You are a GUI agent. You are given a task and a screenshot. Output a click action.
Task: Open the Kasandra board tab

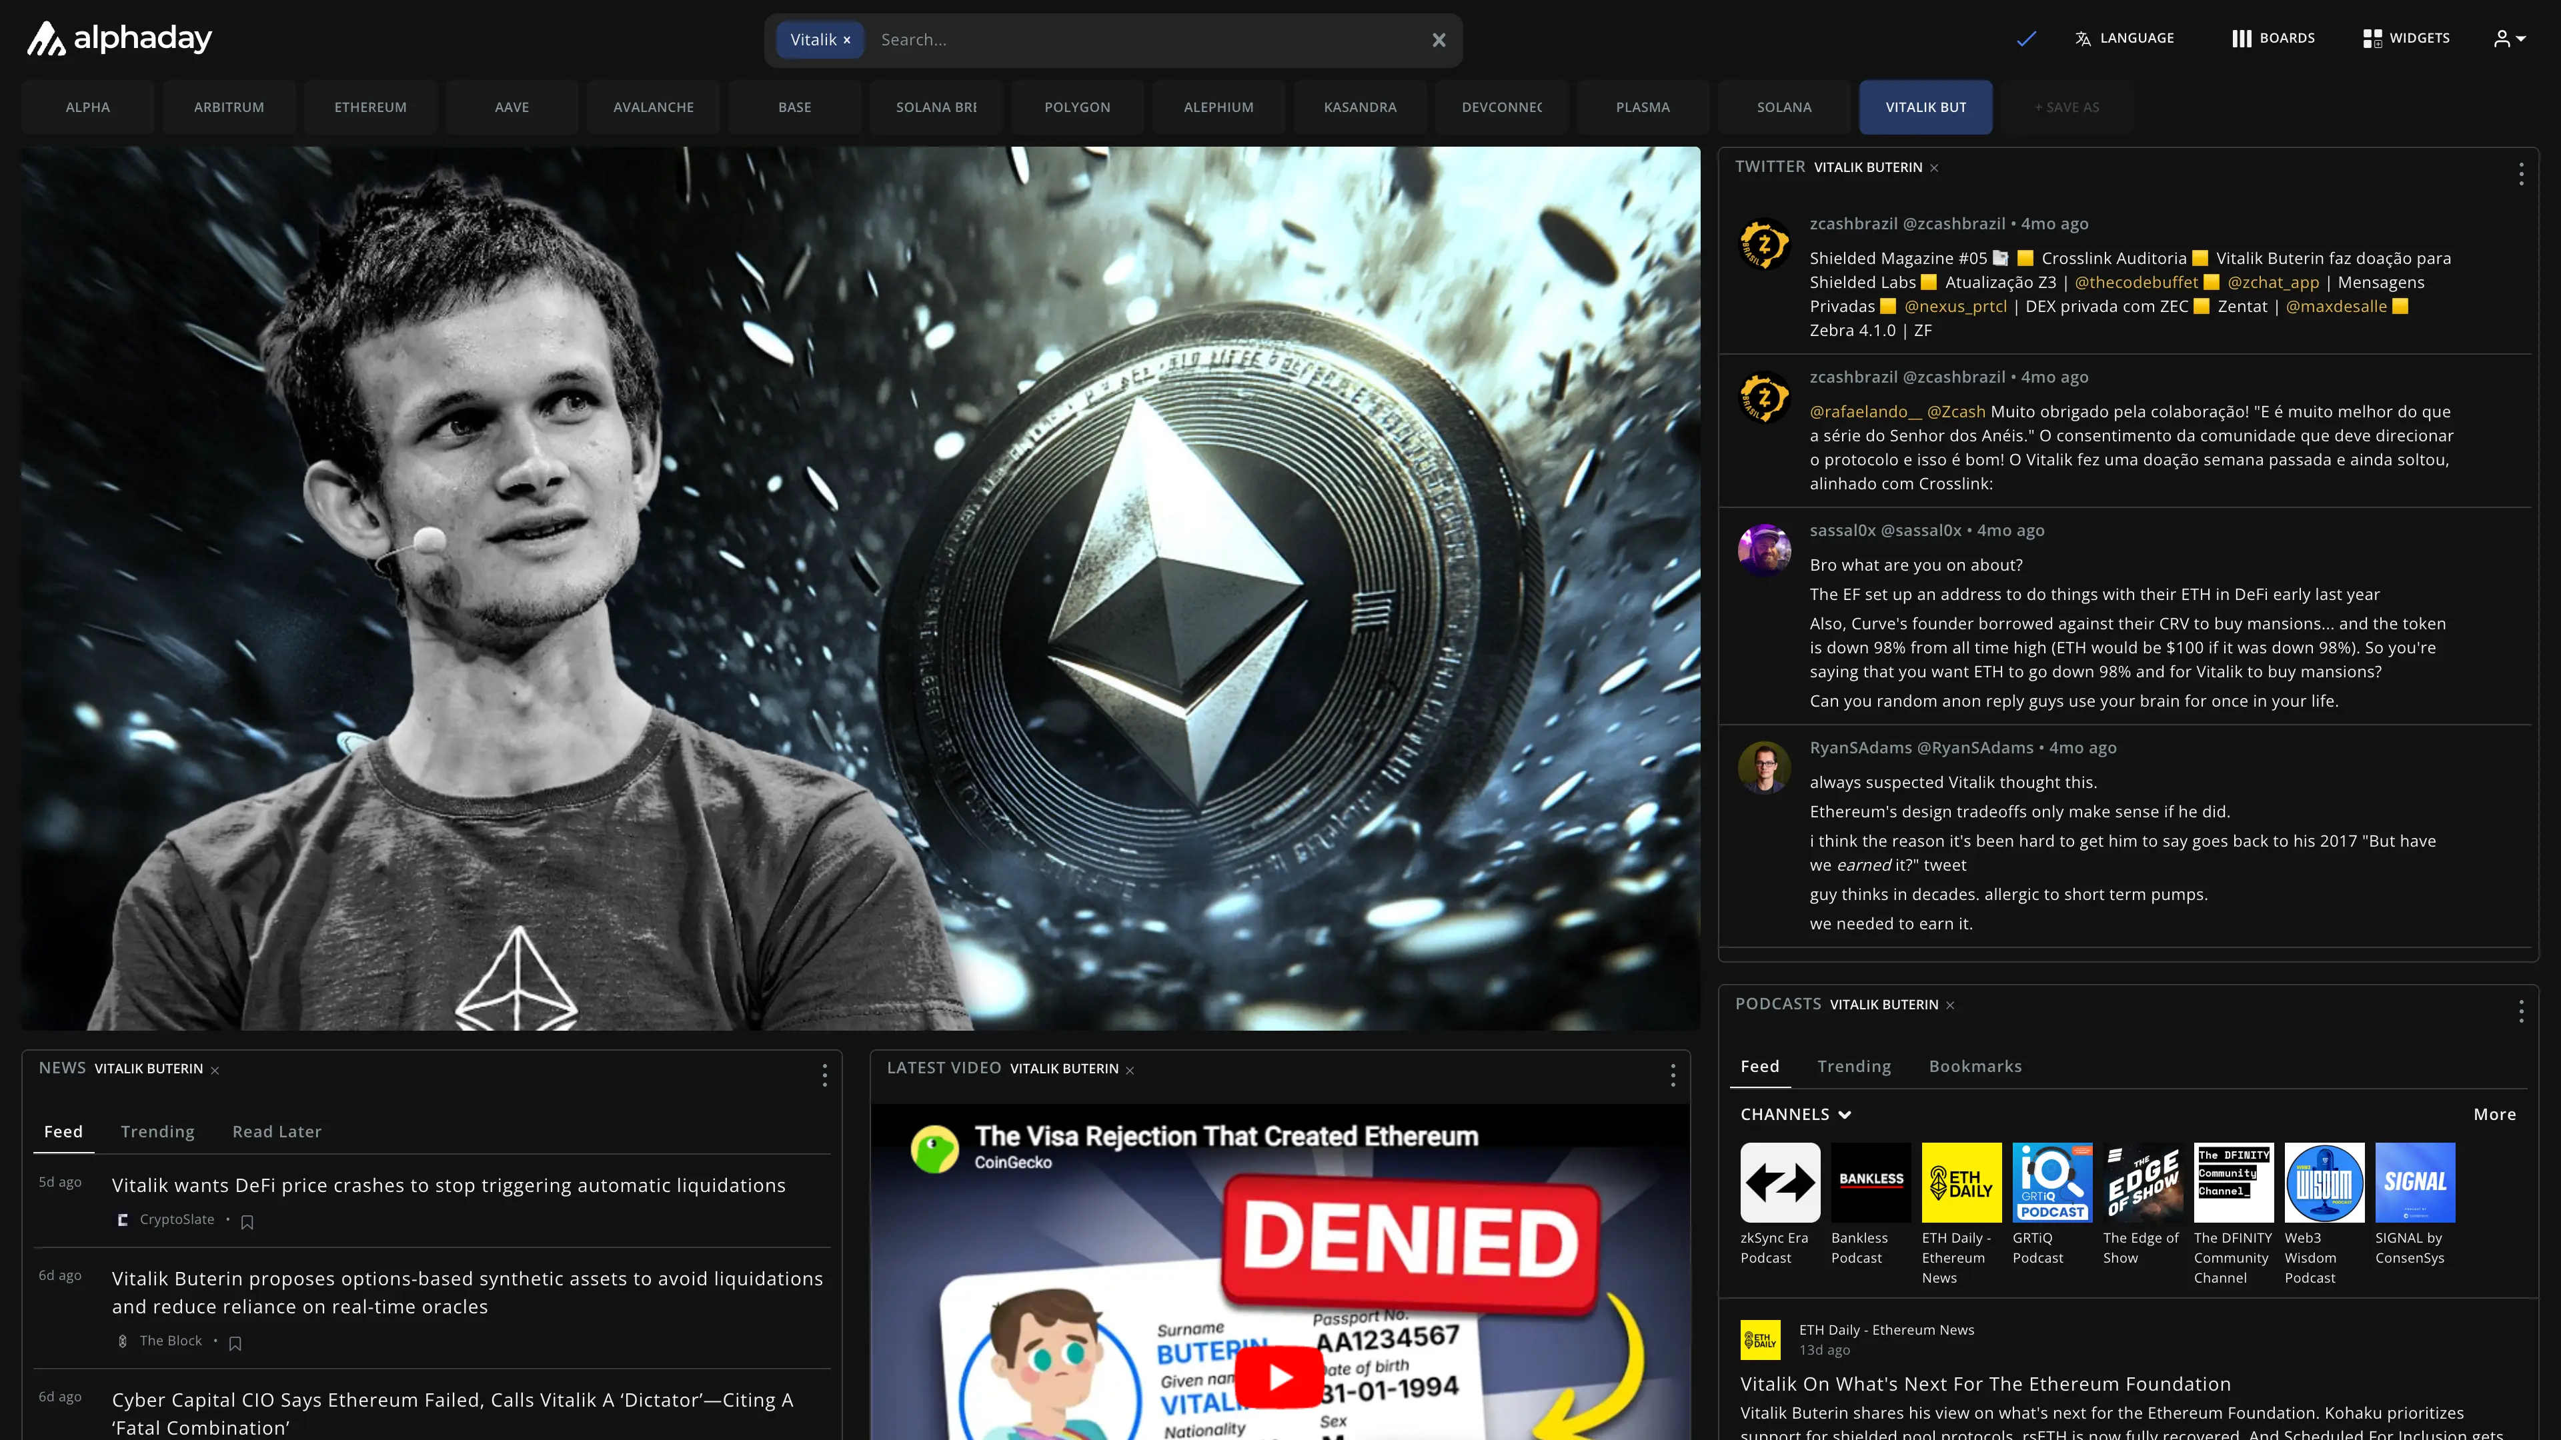(1360, 107)
